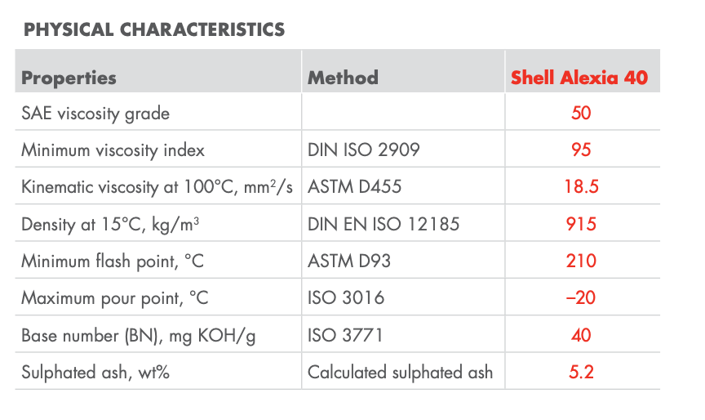705x420 pixels.
Task: Click the Properties column header
Action: coord(69,78)
